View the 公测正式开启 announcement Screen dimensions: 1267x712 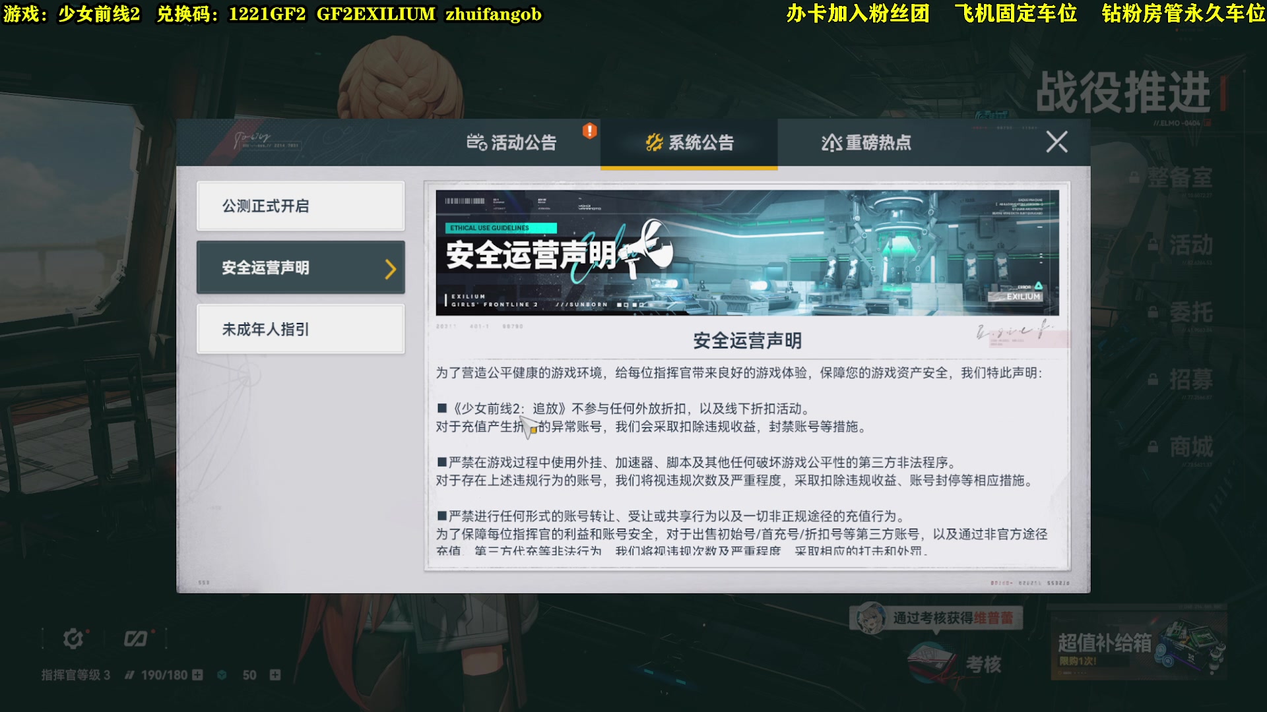pos(300,206)
